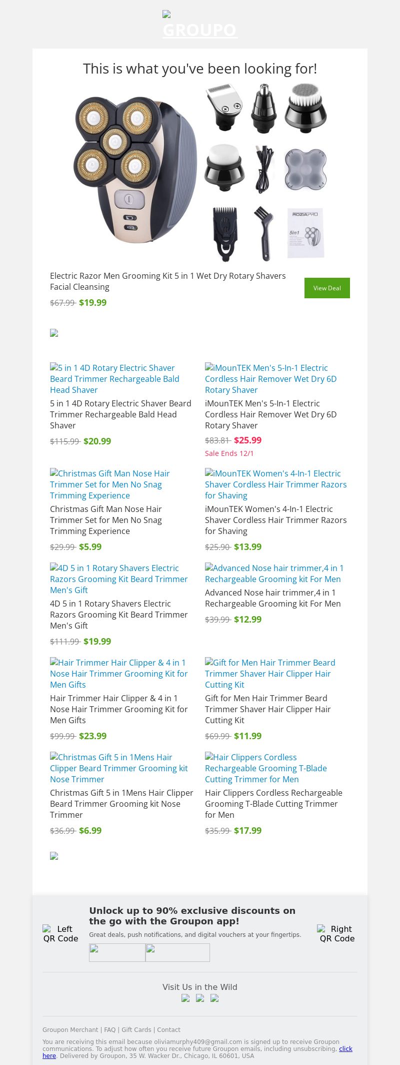Click the 'click here' unsubscribe link
Viewport: 400px width, 1065px height.
pos(345,1048)
